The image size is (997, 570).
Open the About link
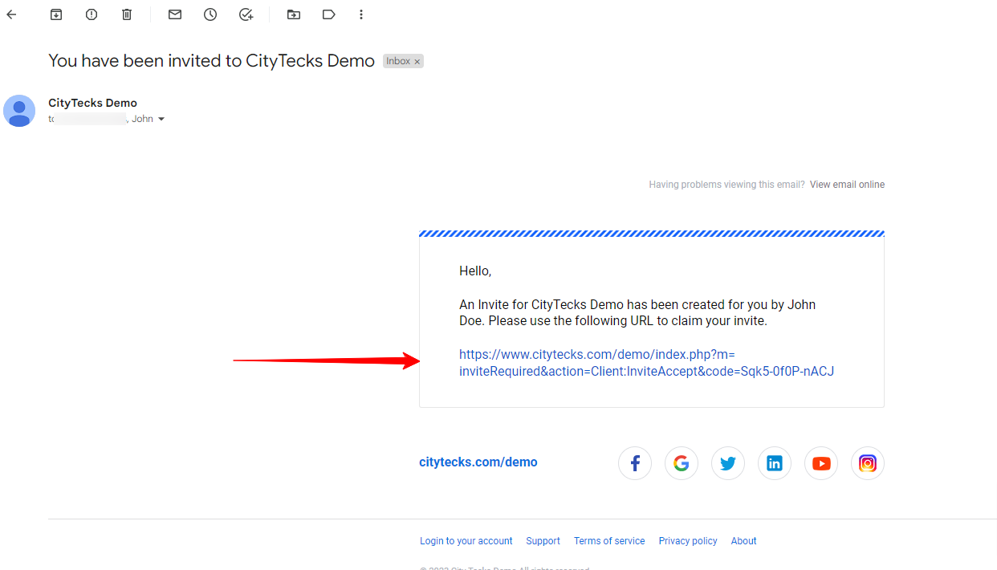pyautogui.click(x=744, y=541)
